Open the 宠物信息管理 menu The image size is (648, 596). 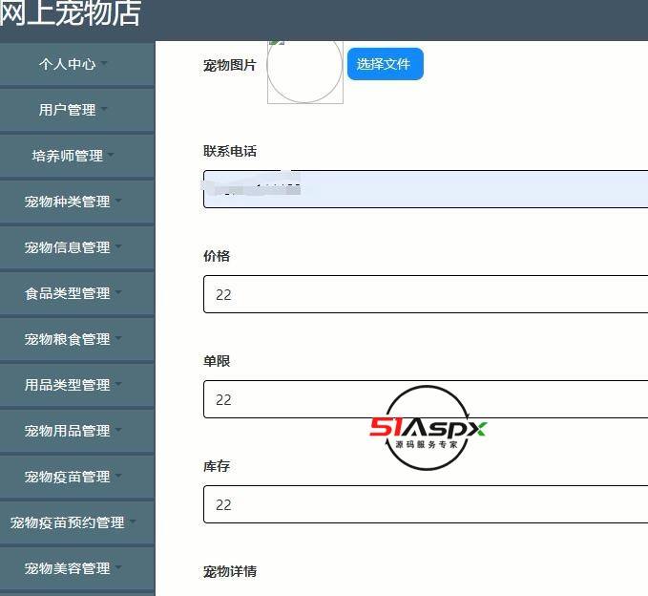point(77,247)
